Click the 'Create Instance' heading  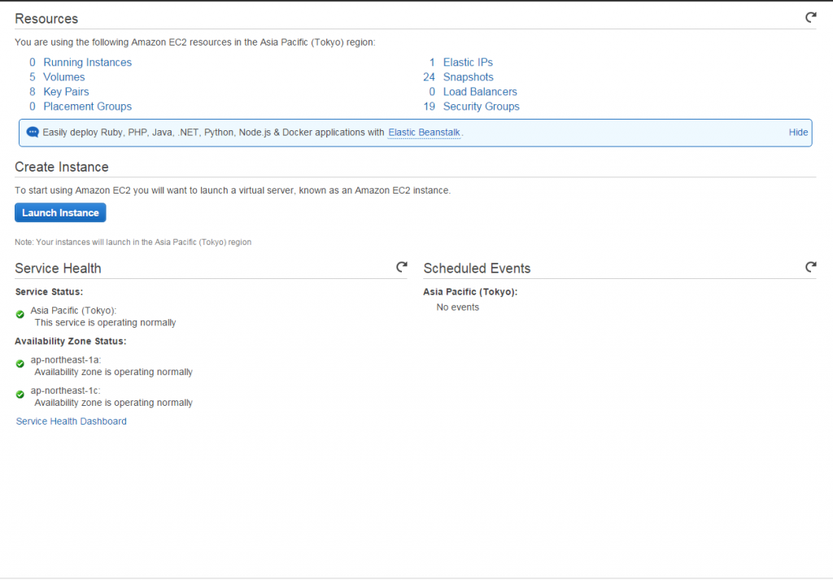point(62,167)
